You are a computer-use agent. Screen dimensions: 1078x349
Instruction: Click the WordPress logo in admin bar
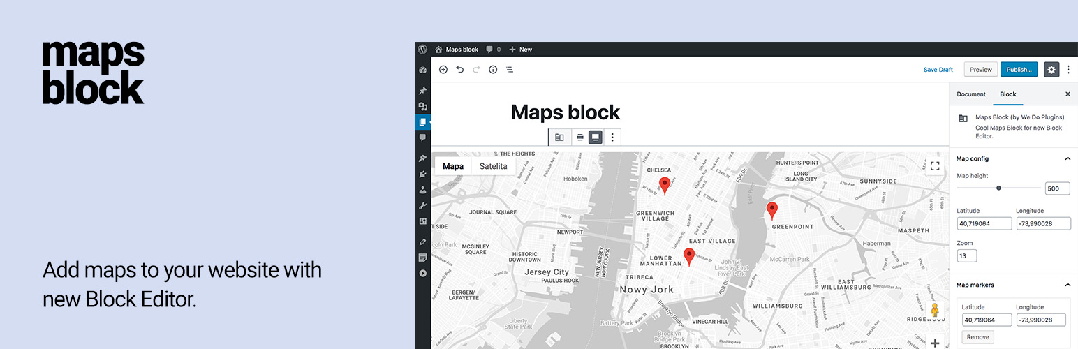click(422, 50)
